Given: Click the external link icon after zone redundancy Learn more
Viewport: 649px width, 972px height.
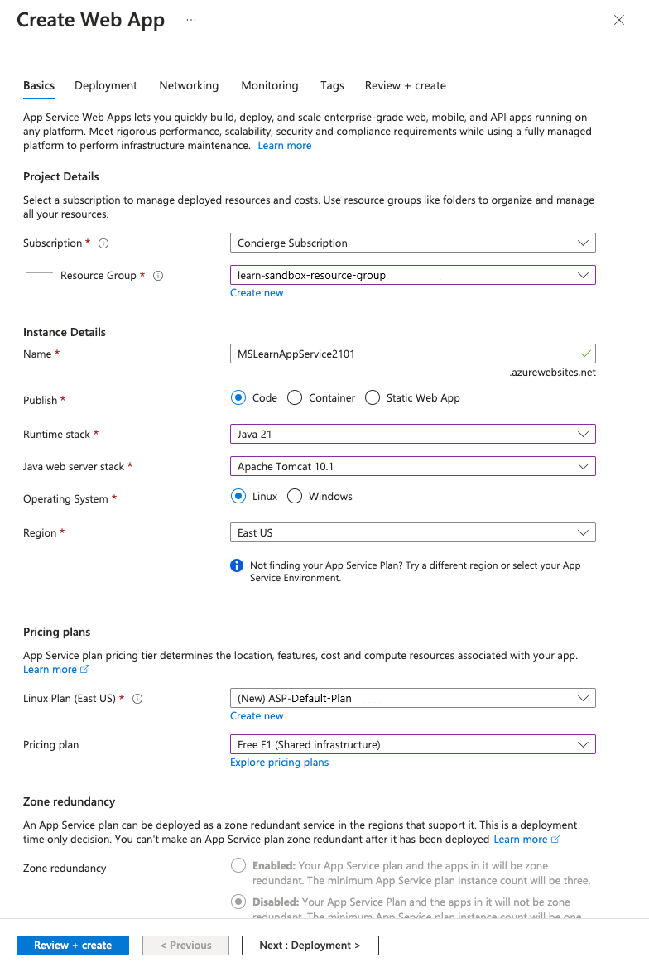Looking at the screenshot, I should pyautogui.click(x=555, y=839).
